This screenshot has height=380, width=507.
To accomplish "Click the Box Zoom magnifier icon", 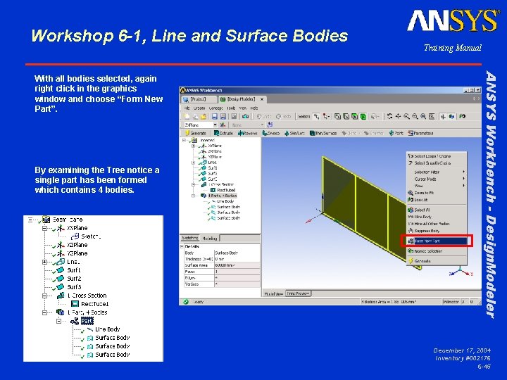I will click(415, 116).
